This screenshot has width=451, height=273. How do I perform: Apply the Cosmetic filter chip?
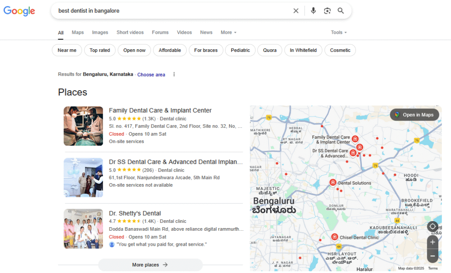tap(340, 50)
